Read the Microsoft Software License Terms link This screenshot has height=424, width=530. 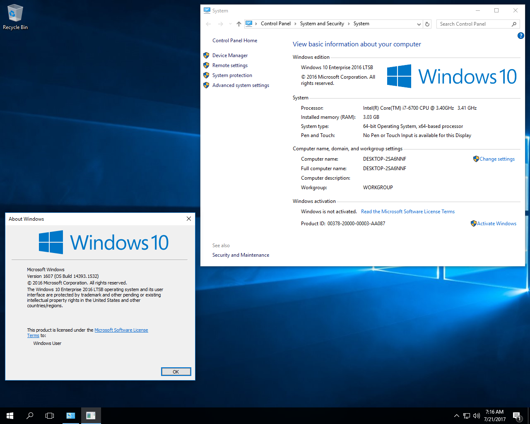(408, 212)
